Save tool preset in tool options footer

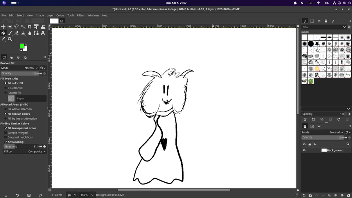point(6,195)
